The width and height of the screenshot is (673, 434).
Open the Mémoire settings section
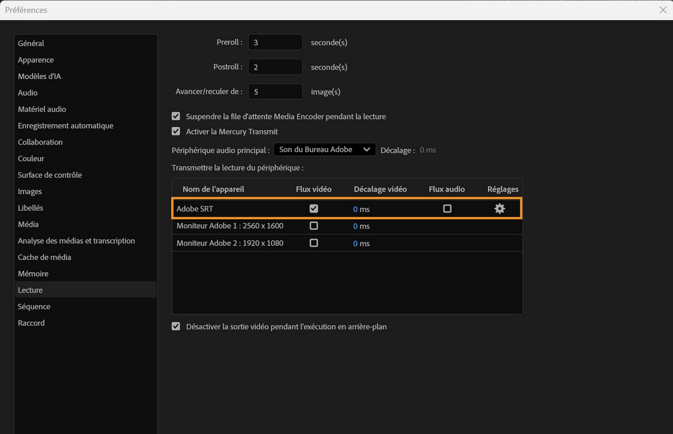click(33, 273)
